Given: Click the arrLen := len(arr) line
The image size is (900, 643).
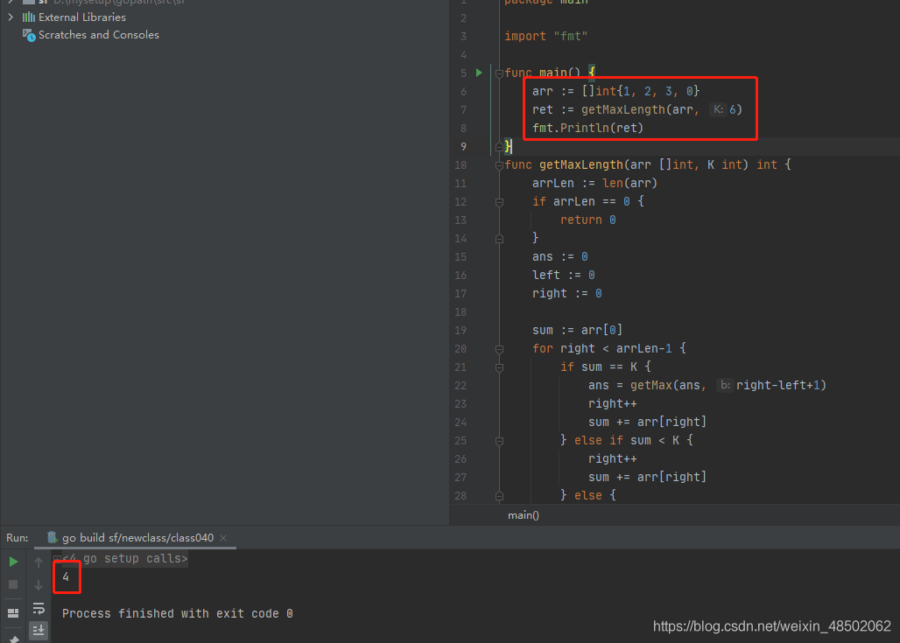Looking at the screenshot, I should 594,183.
